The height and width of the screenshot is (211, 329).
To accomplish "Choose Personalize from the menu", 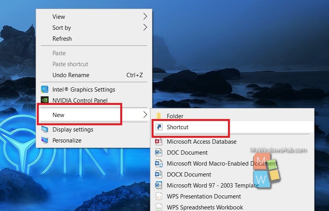I will pos(94,140).
